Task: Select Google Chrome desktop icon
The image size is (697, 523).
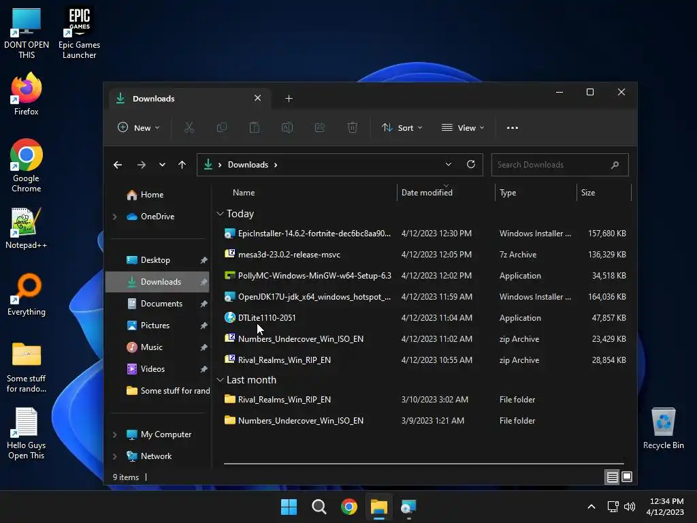Action: tap(27, 165)
